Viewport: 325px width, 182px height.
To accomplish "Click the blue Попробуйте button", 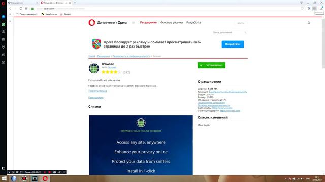I will [x=233, y=44].
